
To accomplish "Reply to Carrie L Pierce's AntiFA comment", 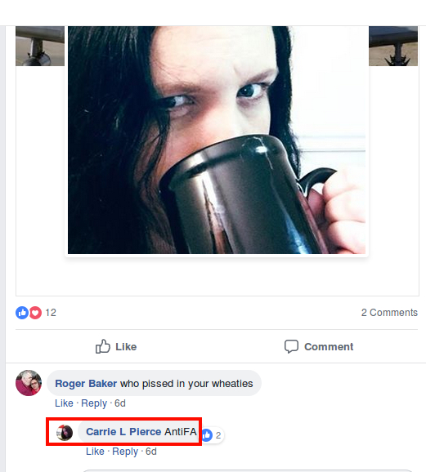I will coord(125,452).
